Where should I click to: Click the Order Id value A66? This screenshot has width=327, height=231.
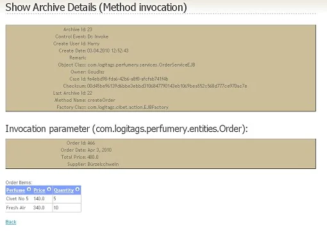click(x=91, y=143)
